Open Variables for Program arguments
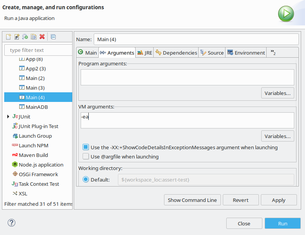This screenshot has height=235, width=305. 278,93
